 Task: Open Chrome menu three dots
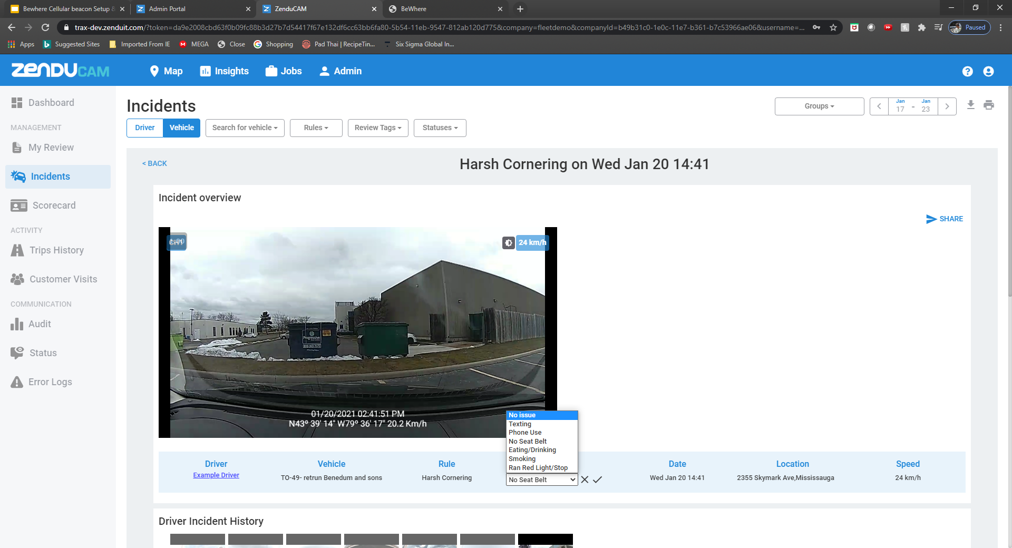click(1000, 27)
